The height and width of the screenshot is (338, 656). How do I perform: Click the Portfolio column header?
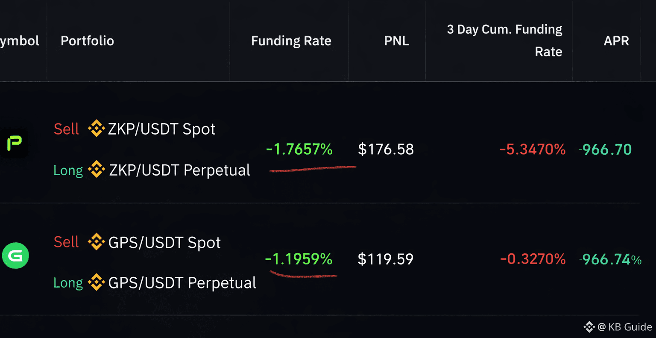(87, 41)
